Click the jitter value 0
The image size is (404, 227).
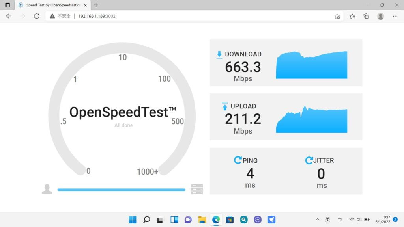[x=321, y=174]
